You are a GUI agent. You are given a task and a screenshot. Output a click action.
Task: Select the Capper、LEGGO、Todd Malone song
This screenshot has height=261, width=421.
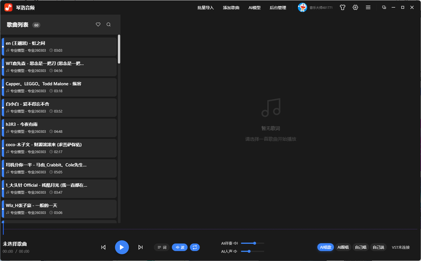[59, 87]
